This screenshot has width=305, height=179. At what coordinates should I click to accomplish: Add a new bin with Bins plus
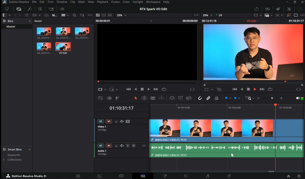coord(30,21)
